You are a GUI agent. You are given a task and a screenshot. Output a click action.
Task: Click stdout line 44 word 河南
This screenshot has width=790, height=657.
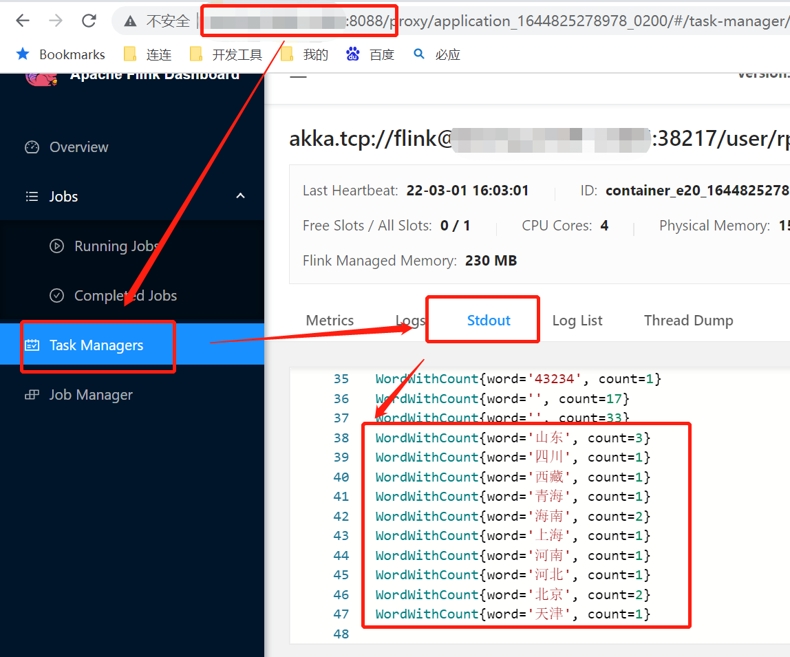tap(548, 556)
